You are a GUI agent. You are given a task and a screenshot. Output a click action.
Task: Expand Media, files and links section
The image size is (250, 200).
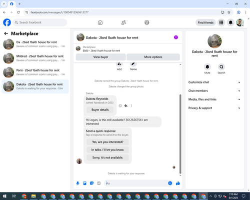(x=214, y=99)
